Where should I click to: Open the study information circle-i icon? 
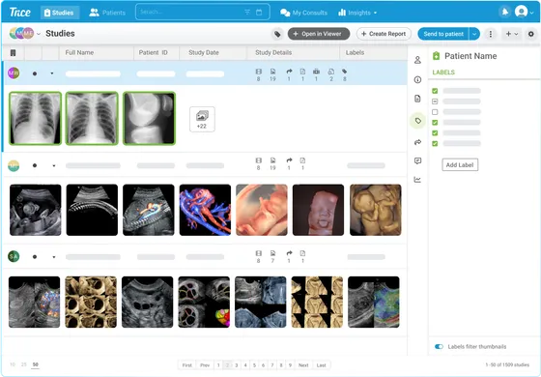pos(417,79)
